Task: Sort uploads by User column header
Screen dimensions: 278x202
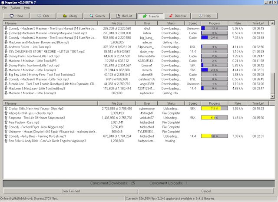Action: tap(147, 103)
